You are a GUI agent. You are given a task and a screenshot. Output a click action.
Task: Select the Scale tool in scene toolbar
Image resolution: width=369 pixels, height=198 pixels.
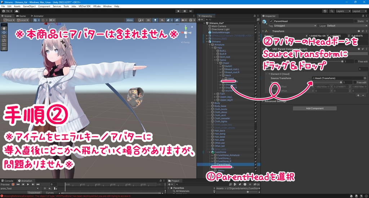click(x=4, y=40)
